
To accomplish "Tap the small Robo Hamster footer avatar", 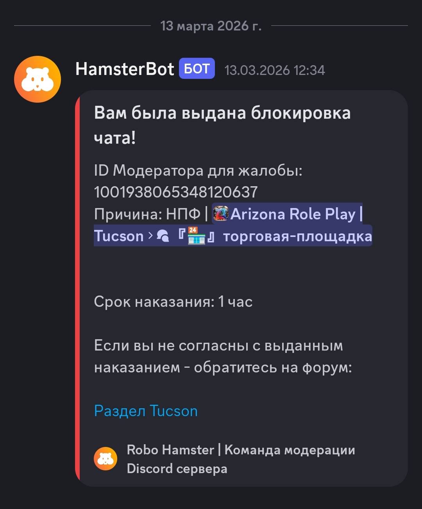I will pos(105,459).
